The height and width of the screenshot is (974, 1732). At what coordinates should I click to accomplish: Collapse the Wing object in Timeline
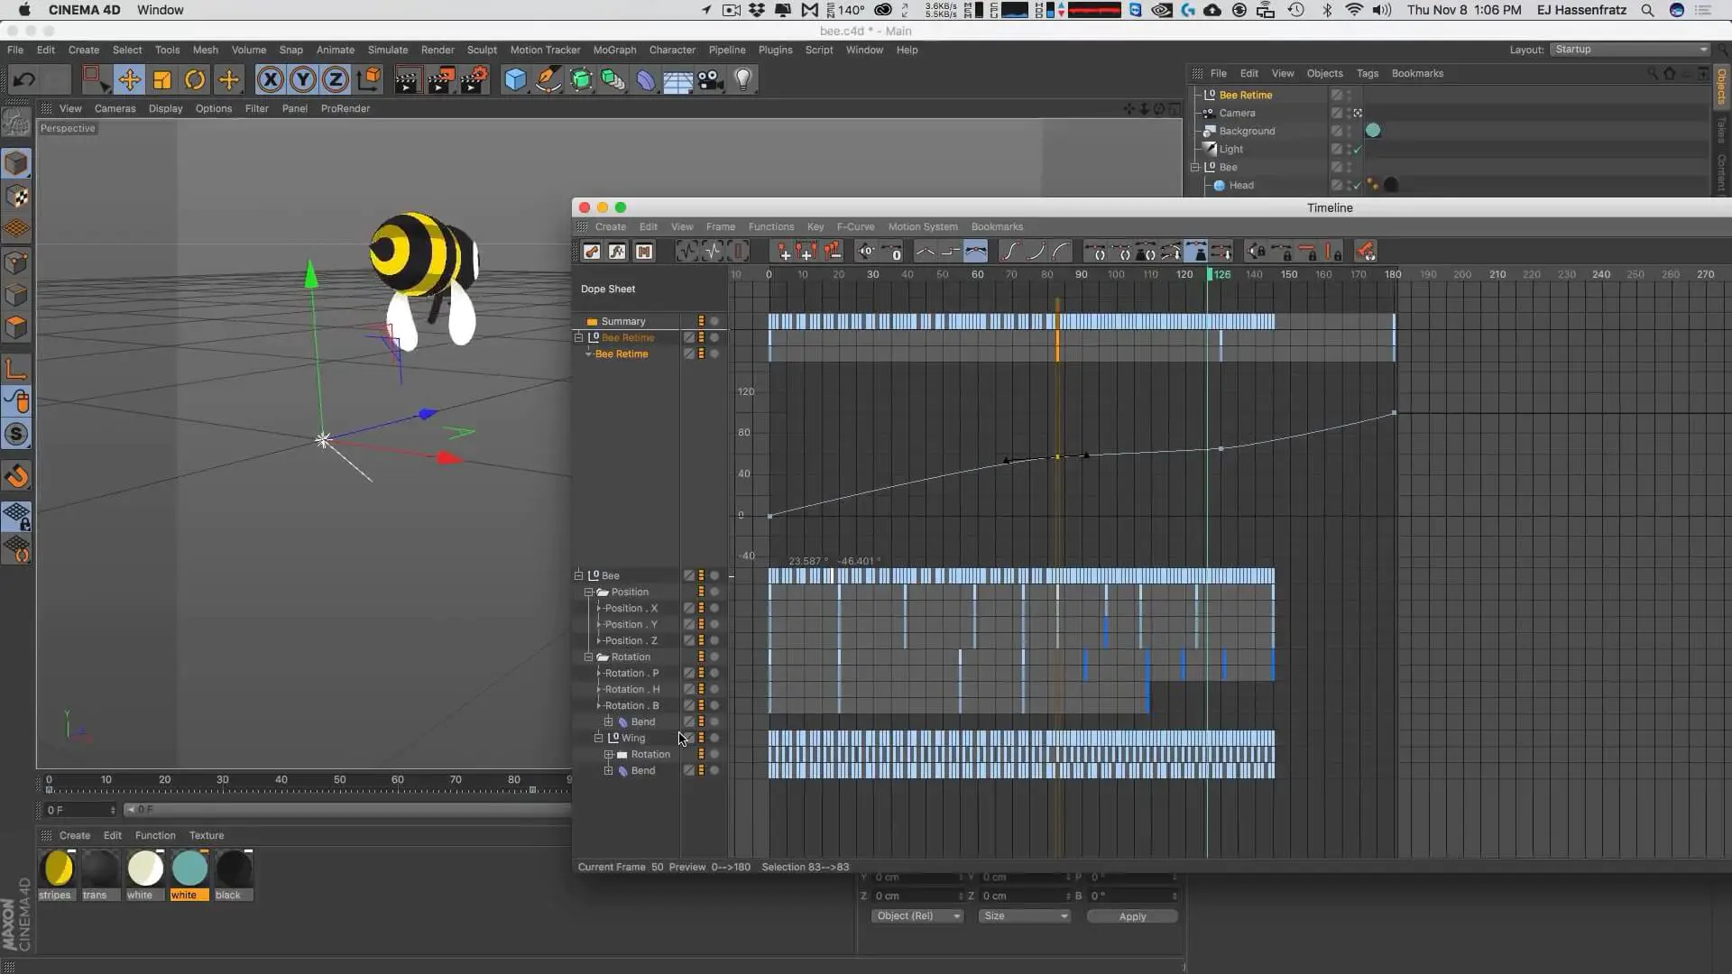(598, 738)
